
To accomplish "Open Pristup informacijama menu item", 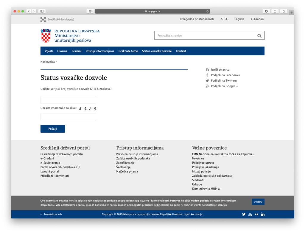I will tap(100, 51).
